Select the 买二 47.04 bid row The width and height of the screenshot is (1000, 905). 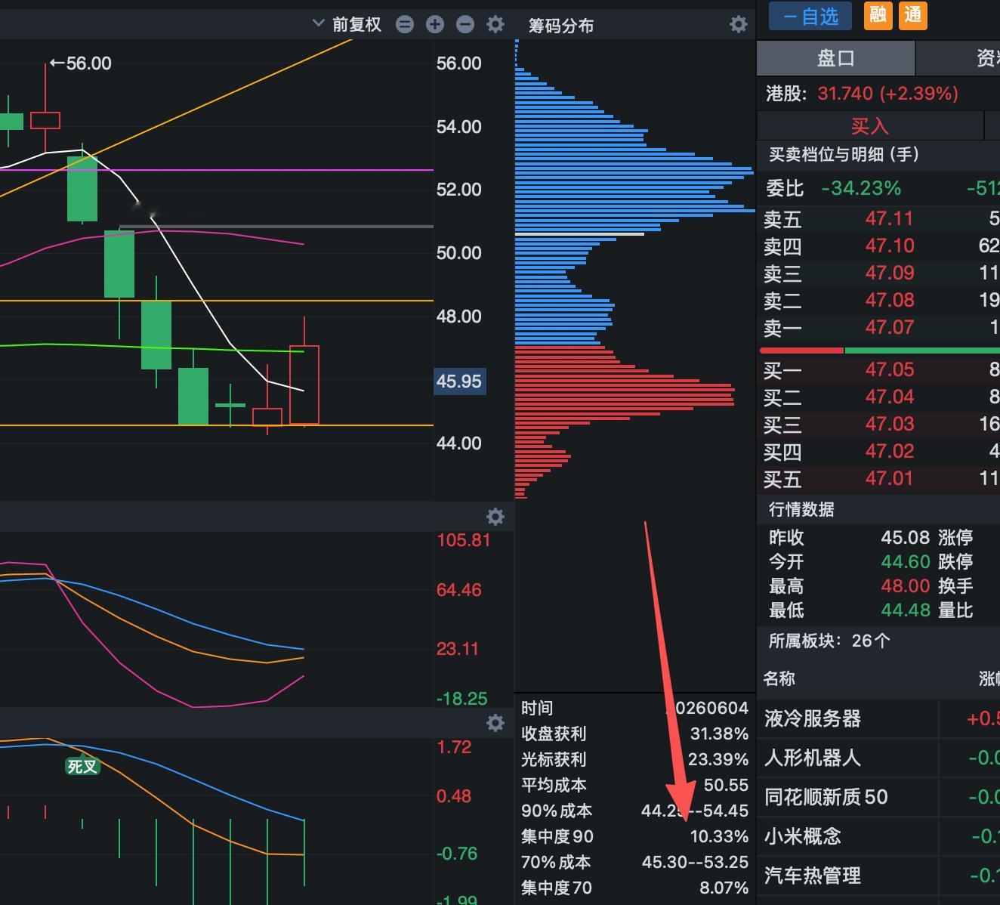point(878,397)
